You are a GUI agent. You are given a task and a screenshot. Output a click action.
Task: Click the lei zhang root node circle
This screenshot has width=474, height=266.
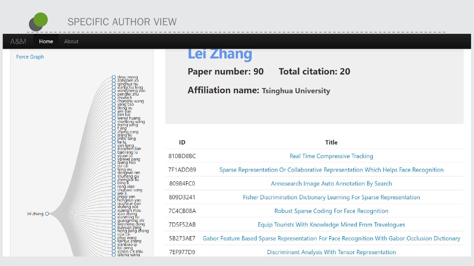click(47, 214)
